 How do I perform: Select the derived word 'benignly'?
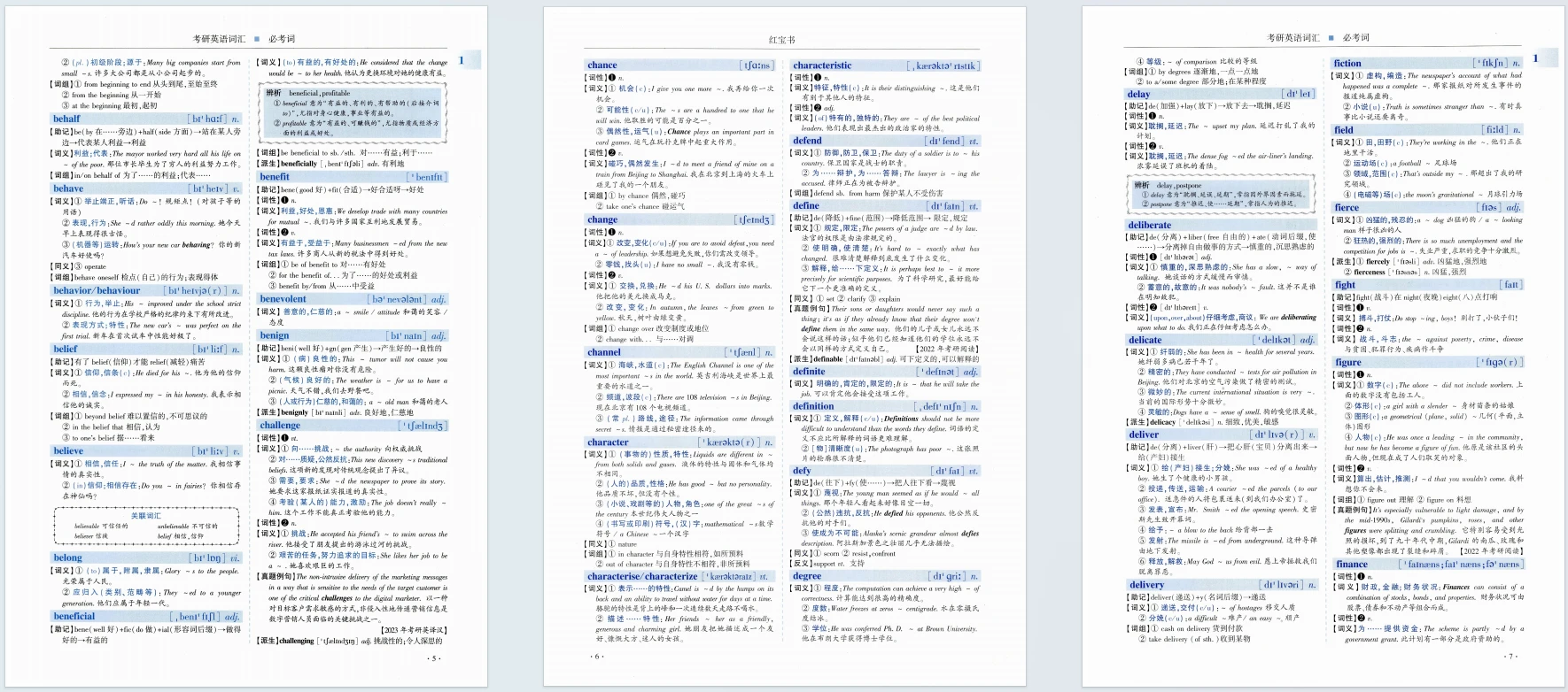click(x=295, y=412)
